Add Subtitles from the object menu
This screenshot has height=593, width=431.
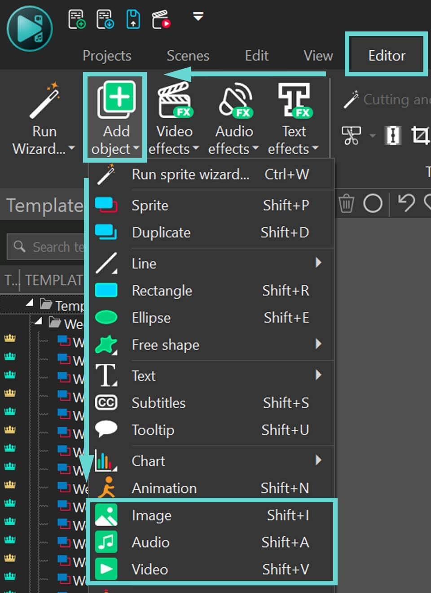pos(158,403)
